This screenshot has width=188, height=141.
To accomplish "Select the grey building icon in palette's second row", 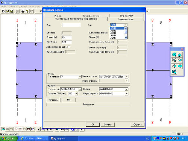I will pyautogui.click(x=174, y=60).
